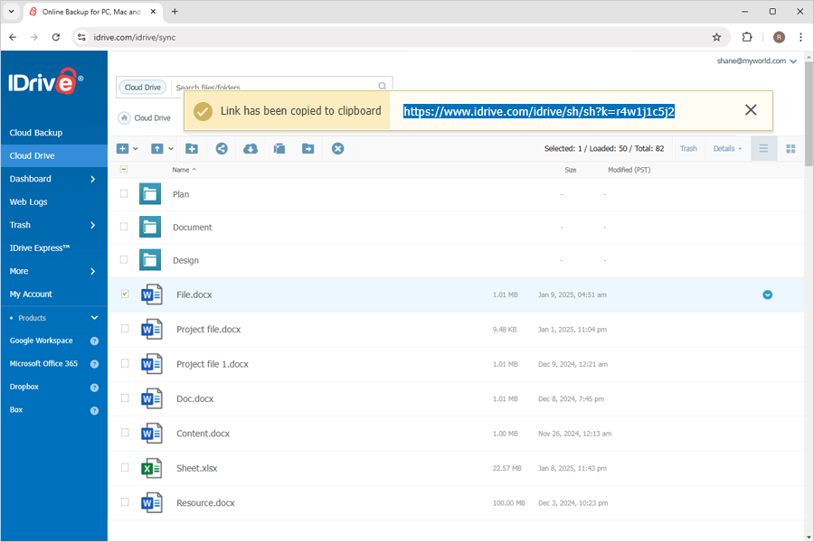The height and width of the screenshot is (542, 814).
Task: Click the new folder icon in the toolbar
Action: (192, 149)
